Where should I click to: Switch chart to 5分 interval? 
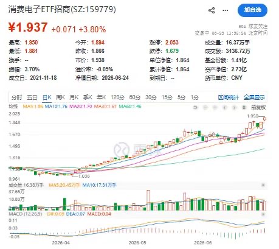182,97
